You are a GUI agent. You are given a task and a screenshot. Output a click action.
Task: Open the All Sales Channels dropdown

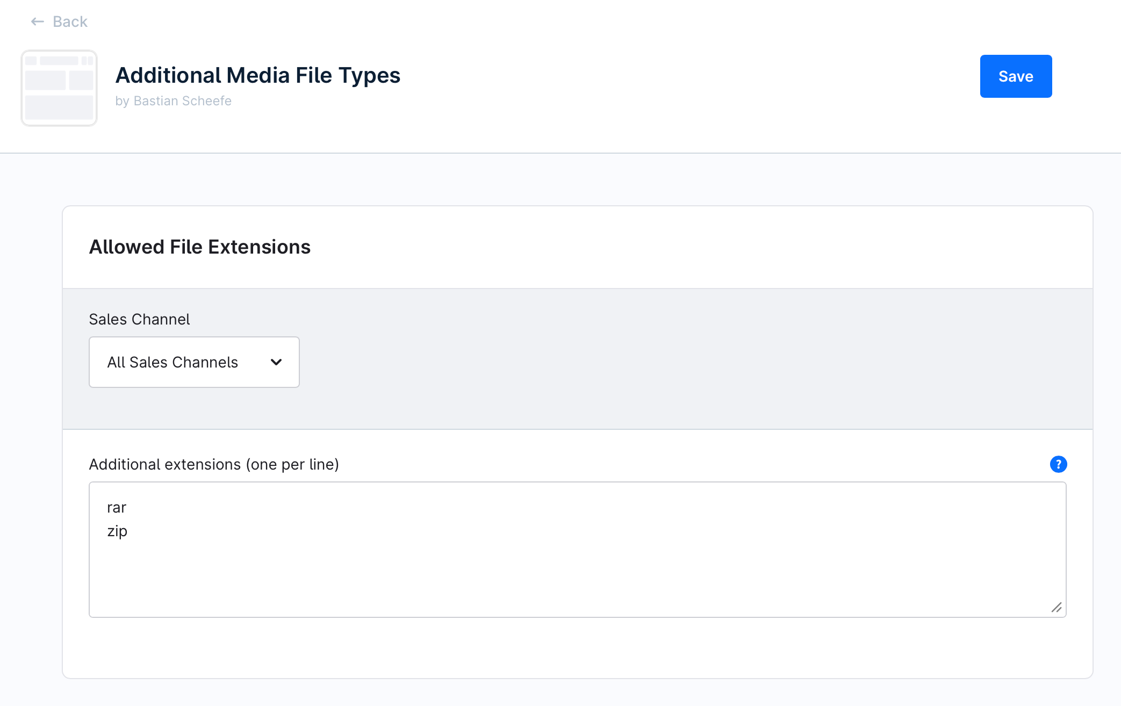click(x=194, y=362)
